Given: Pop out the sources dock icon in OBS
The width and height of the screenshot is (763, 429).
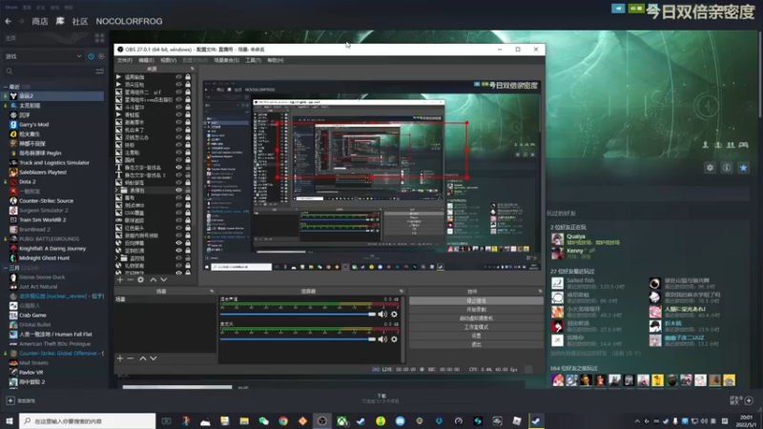Looking at the screenshot, I should pyautogui.click(x=193, y=69).
